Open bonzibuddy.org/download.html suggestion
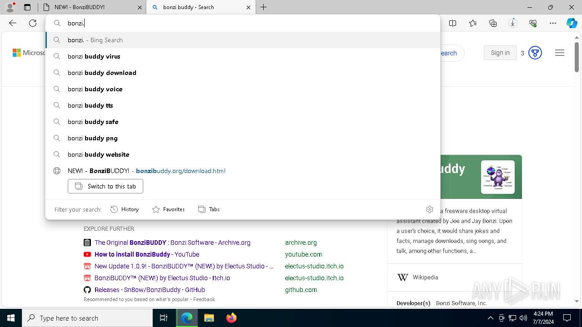 coord(243,171)
